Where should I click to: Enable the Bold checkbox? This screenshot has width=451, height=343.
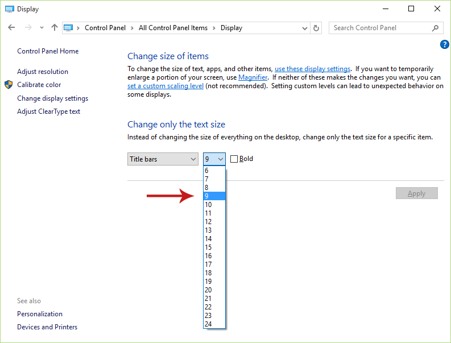coord(234,159)
